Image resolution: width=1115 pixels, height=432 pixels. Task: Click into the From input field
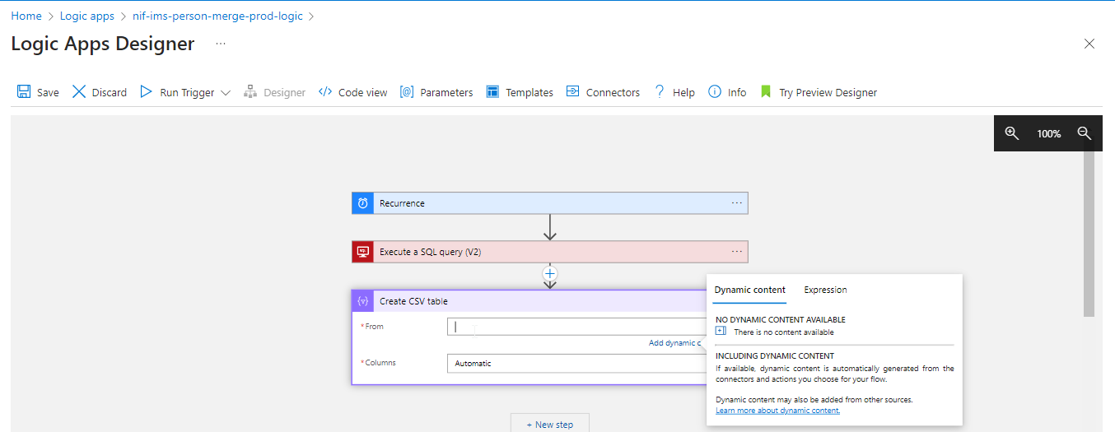575,327
